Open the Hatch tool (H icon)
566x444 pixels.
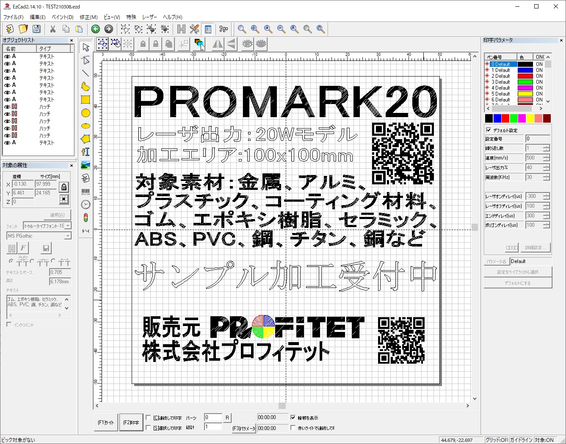click(181, 29)
